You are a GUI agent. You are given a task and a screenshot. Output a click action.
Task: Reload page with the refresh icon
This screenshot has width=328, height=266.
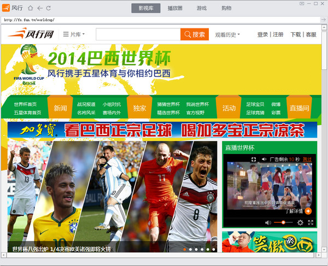click(48, 8)
